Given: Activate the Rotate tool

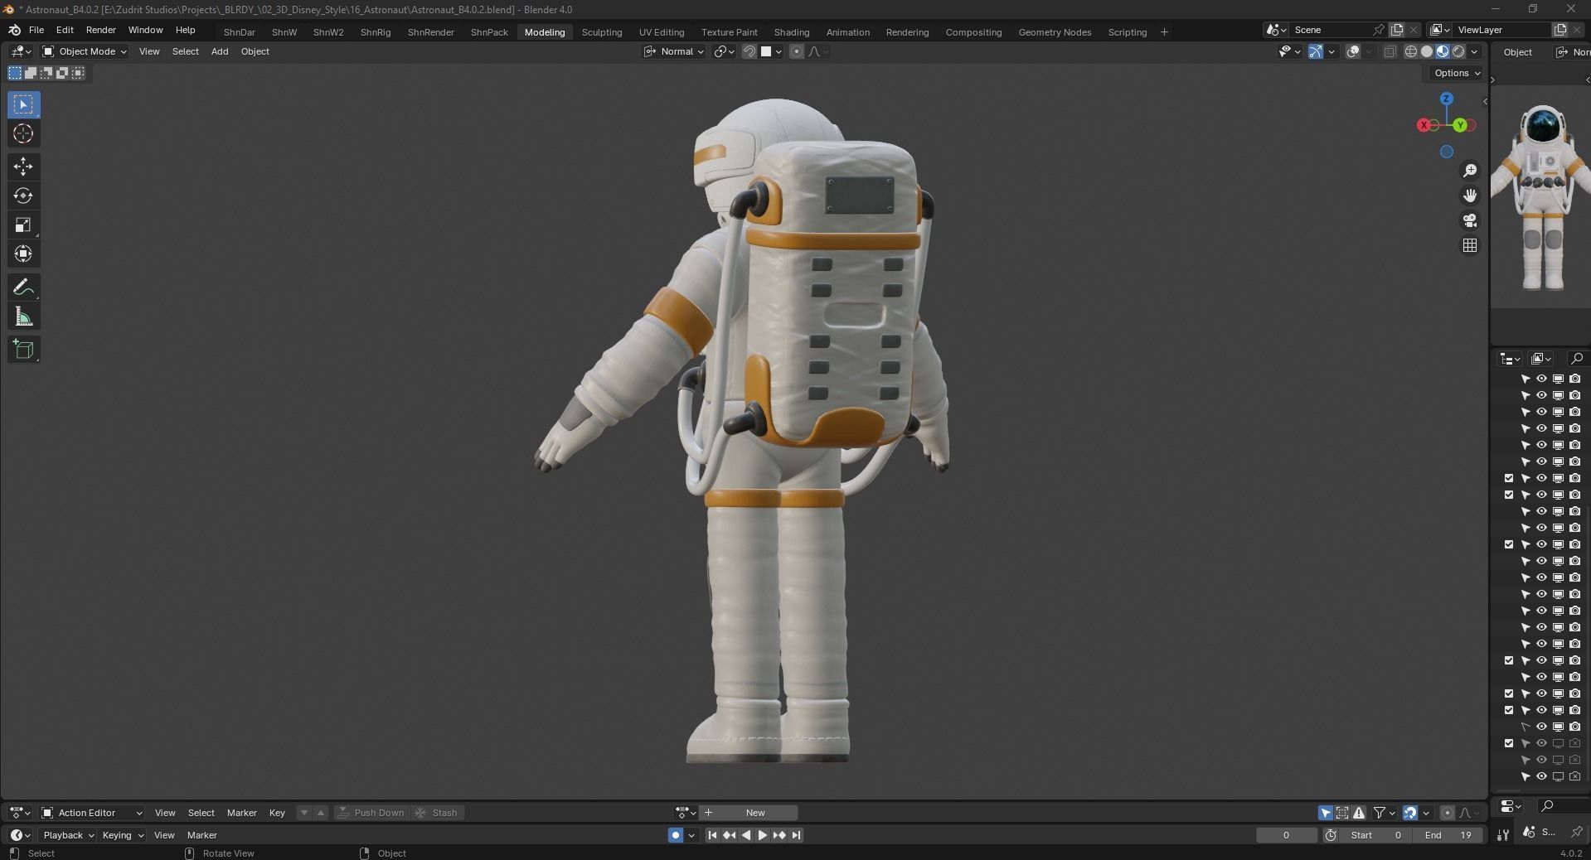Looking at the screenshot, I should pos(23,196).
